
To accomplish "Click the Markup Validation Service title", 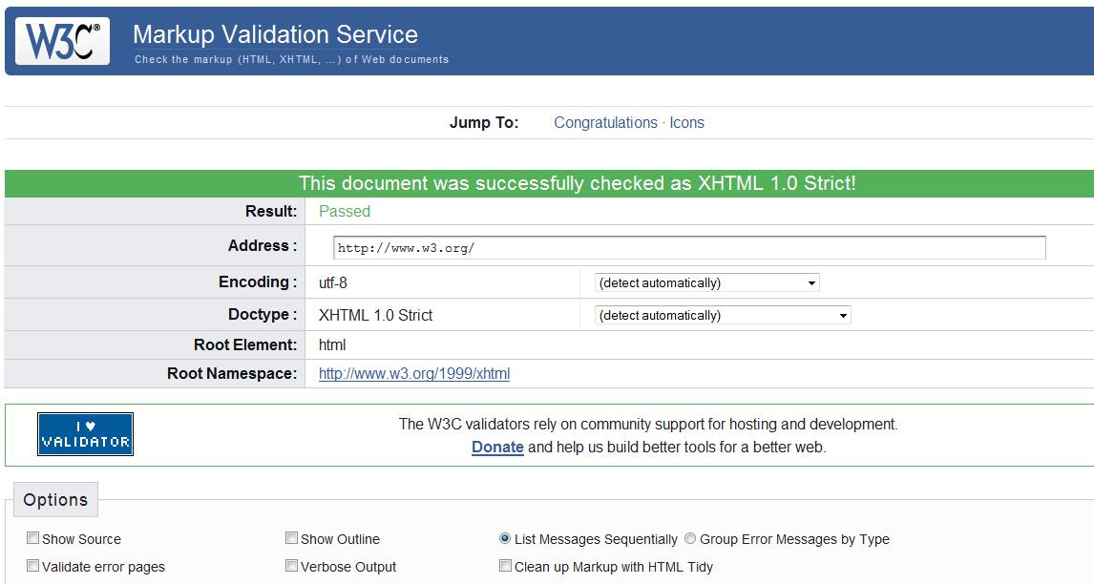I will pyautogui.click(x=276, y=34).
